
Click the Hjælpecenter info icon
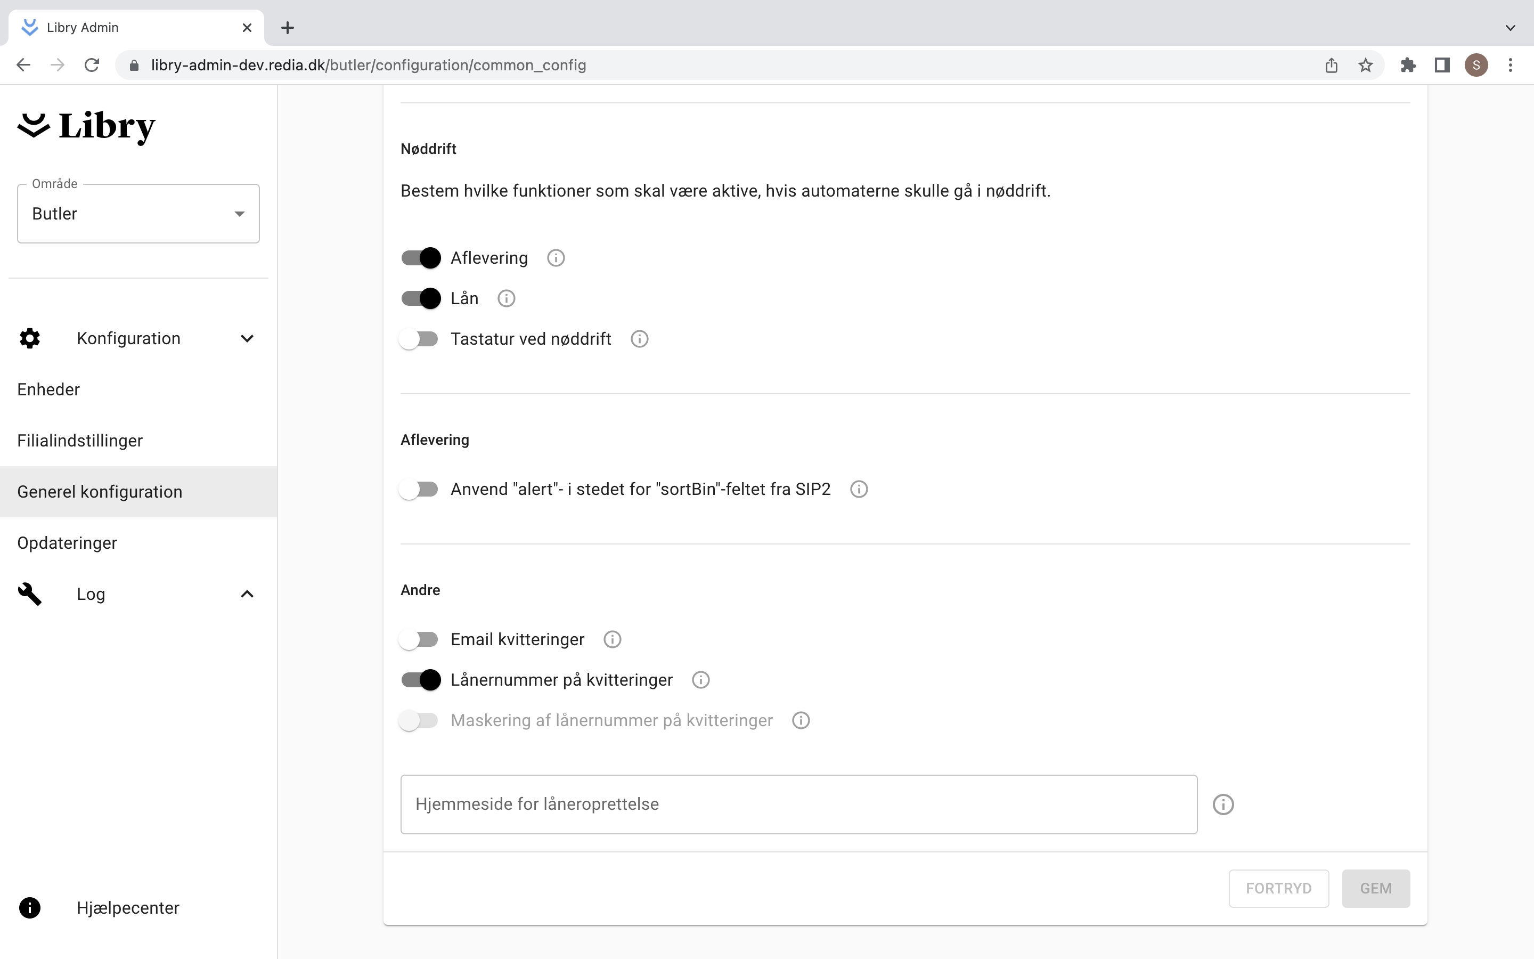[29, 908]
